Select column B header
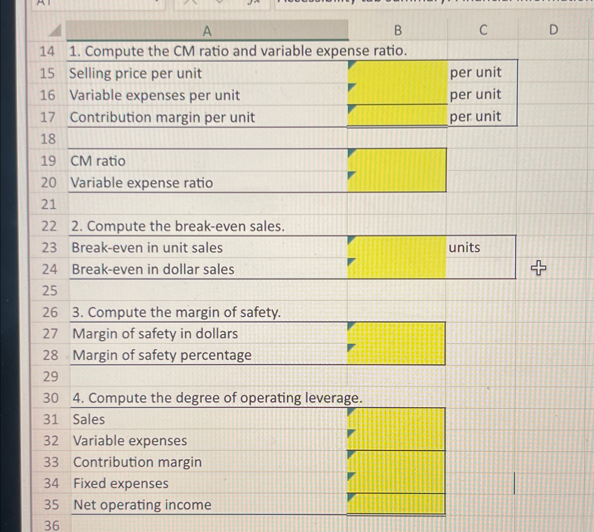Screen dimensions: 594x532 pos(398,31)
